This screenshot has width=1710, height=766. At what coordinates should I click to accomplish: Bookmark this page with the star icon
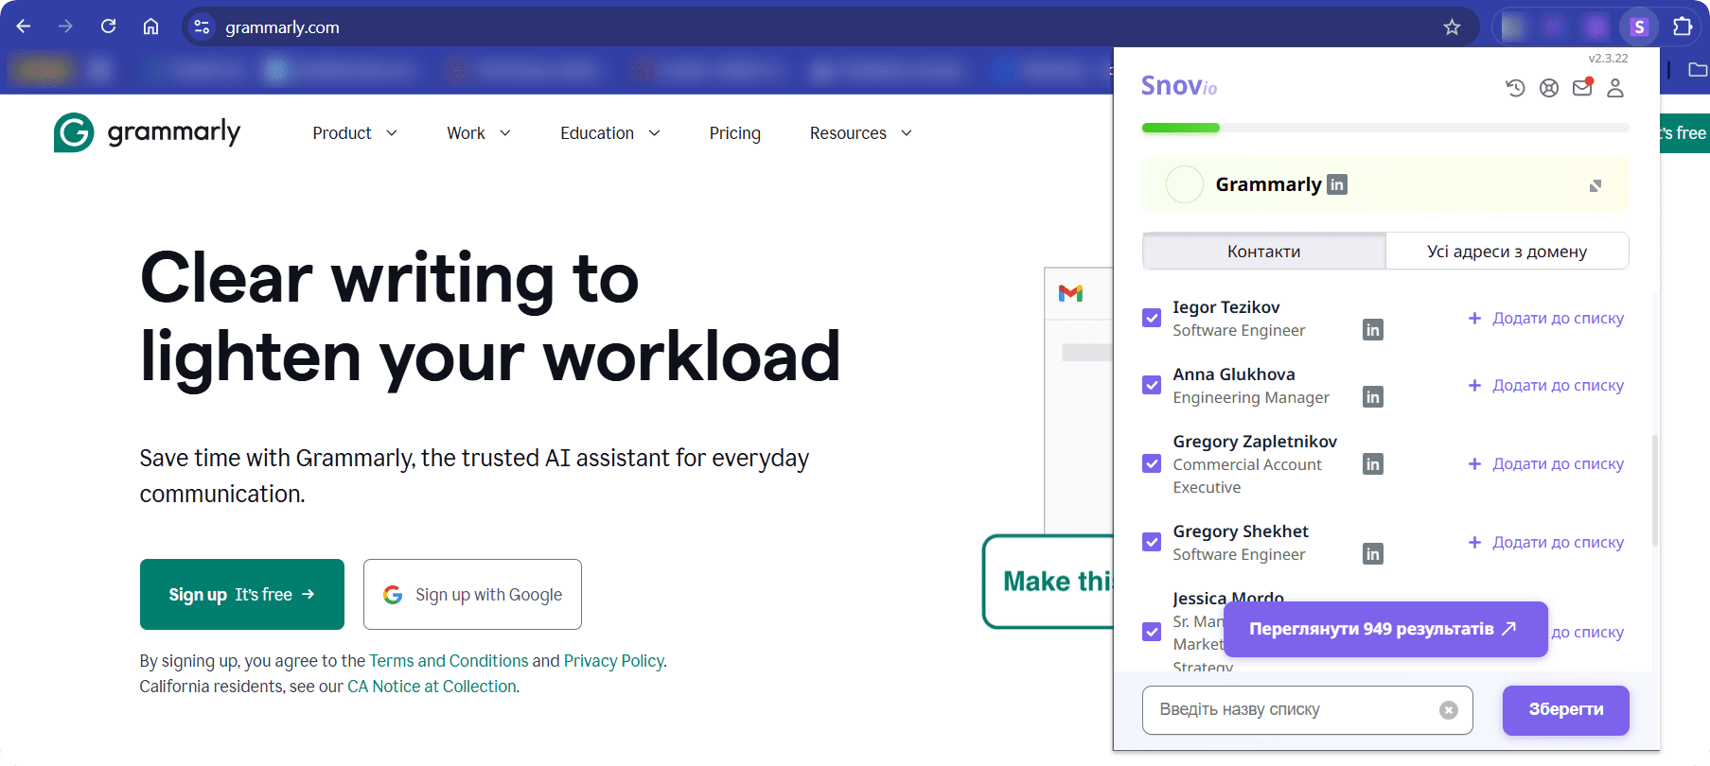click(x=1452, y=27)
